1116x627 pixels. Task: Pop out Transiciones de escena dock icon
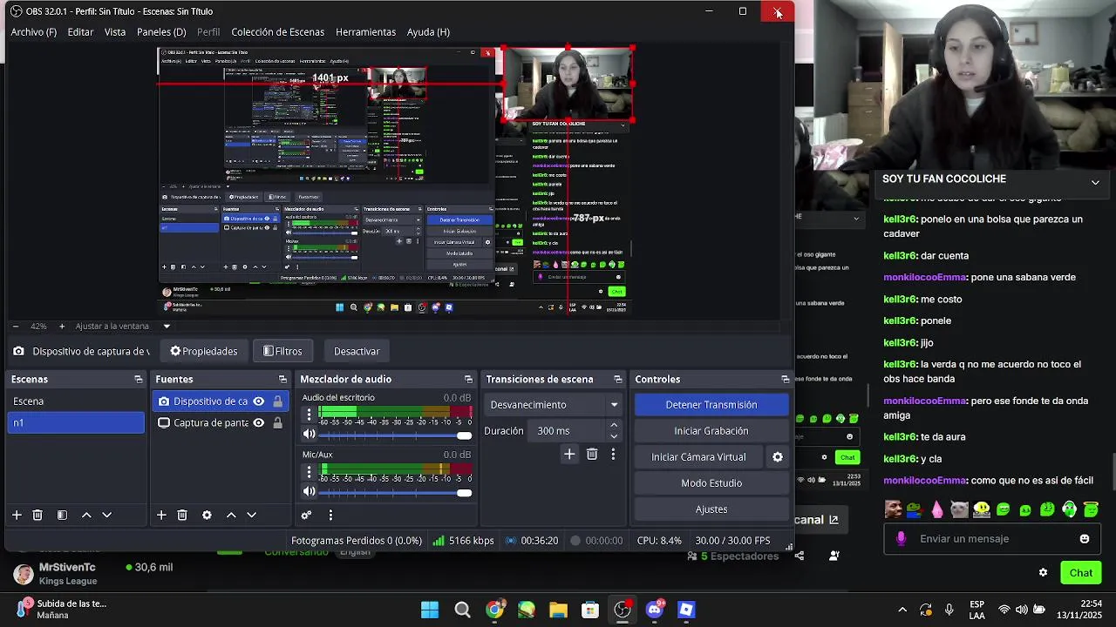click(618, 379)
